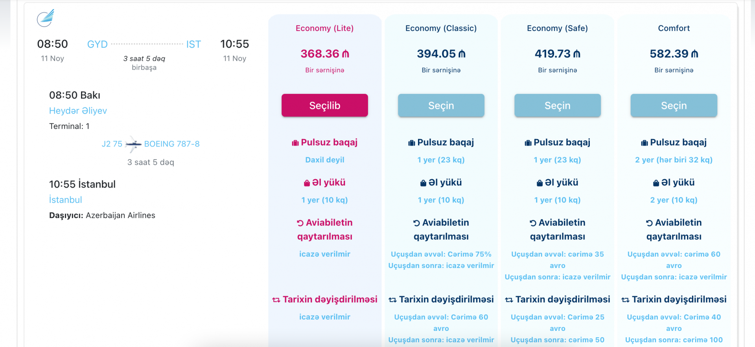Viewport: 755px width, 347px height.
Task: Click the hand bag icon in Economy (Safe) Əl yükü
Action: [540, 183]
